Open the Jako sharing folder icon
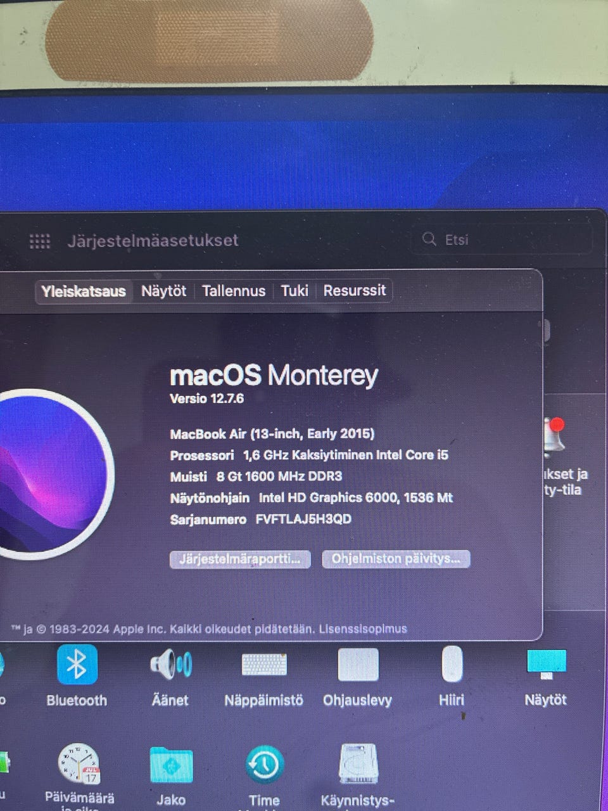608x811 pixels. pos(171,765)
